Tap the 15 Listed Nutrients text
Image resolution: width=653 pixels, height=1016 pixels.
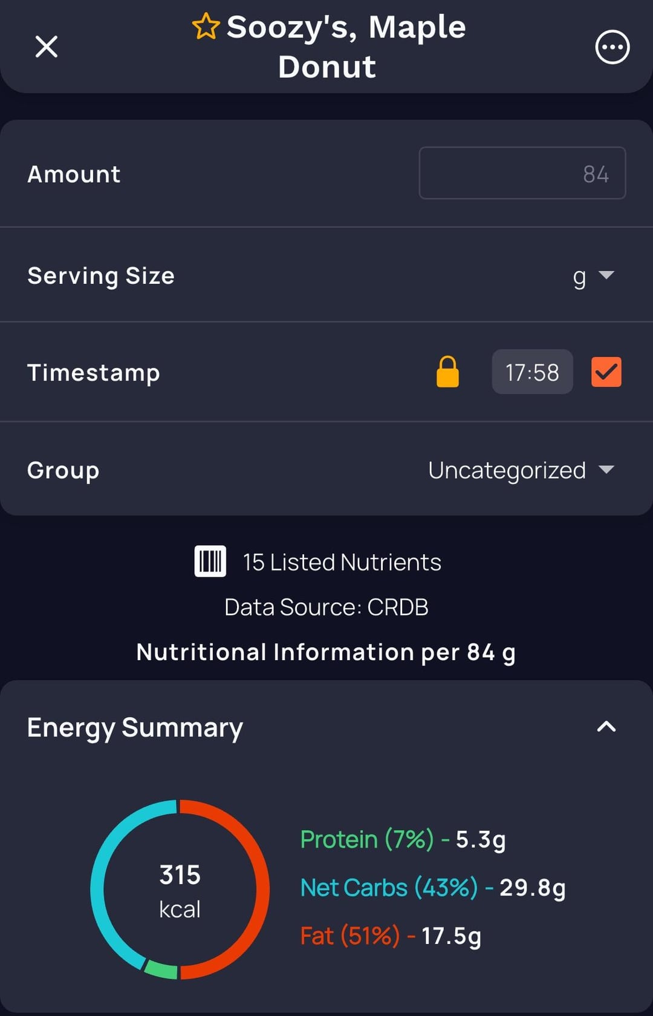[342, 562]
